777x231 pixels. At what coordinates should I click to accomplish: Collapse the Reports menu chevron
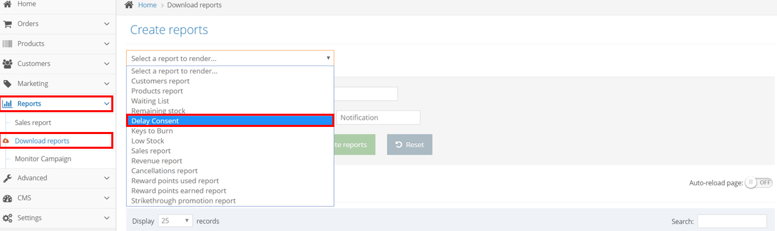pos(107,104)
